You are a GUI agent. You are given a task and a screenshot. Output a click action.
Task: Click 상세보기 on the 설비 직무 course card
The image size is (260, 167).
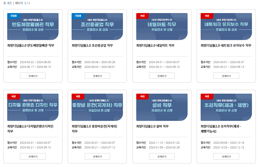(x=162, y=156)
